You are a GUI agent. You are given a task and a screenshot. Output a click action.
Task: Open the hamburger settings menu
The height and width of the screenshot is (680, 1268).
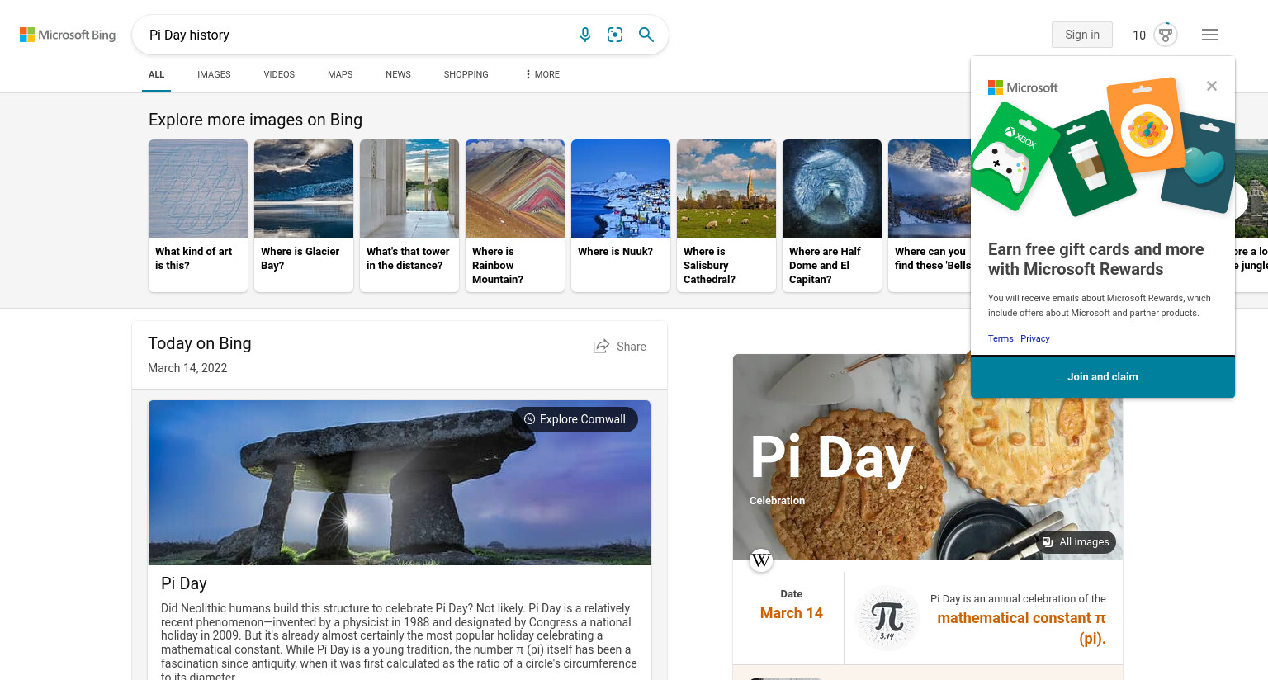[1210, 35]
